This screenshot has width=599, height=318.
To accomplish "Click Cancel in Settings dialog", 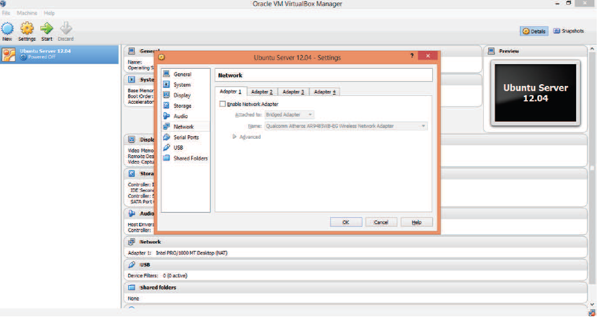I will pos(381,222).
